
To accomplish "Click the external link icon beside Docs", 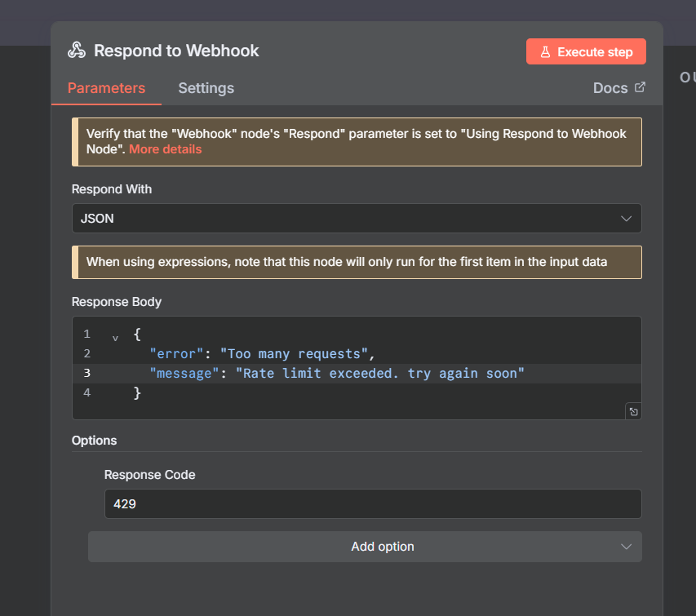I will (640, 87).
